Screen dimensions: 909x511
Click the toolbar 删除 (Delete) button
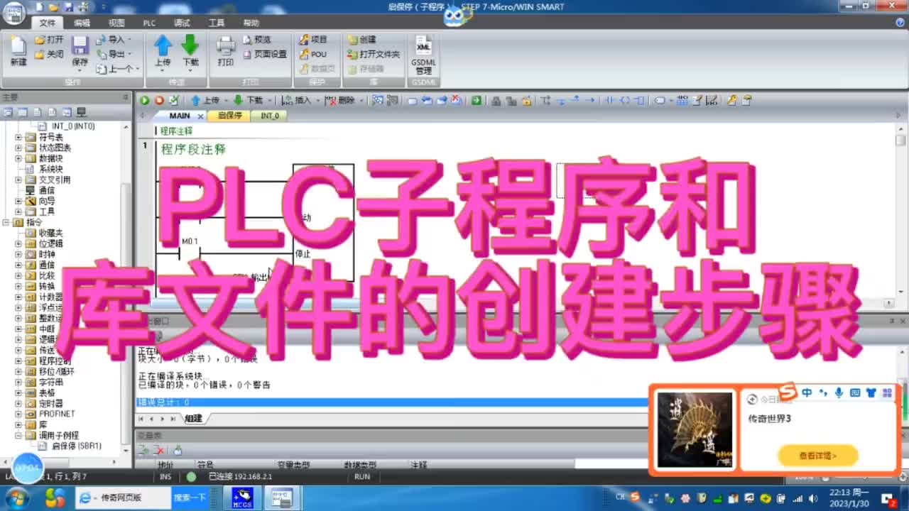click(340, 101)
